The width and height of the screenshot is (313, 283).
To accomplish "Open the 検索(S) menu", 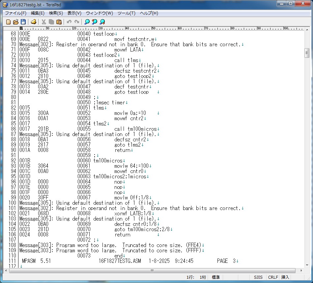I will coord(56,13).
